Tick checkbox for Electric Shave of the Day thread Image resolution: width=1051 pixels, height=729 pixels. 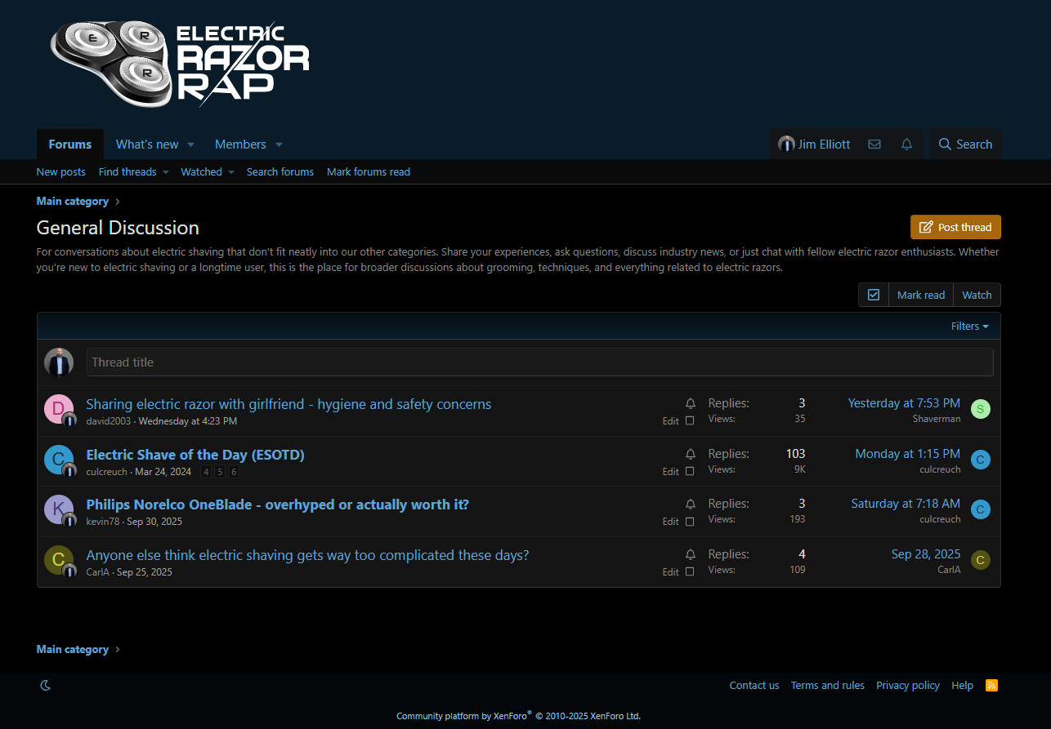pyautogui.click(x=690, y=471)
